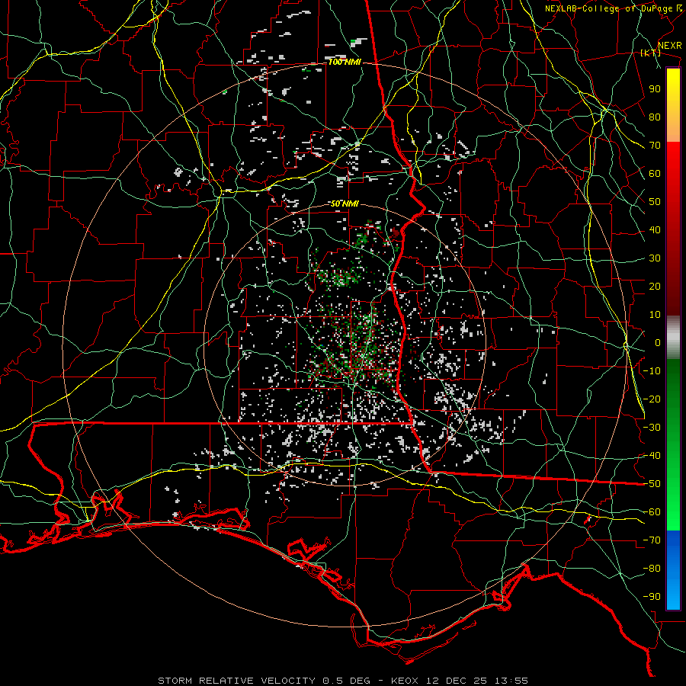
Task: Click the positive 10 value on the velocity scale
Action: click(x=655, y=315)
